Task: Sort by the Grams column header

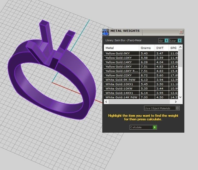Action: tap(147, 48)
